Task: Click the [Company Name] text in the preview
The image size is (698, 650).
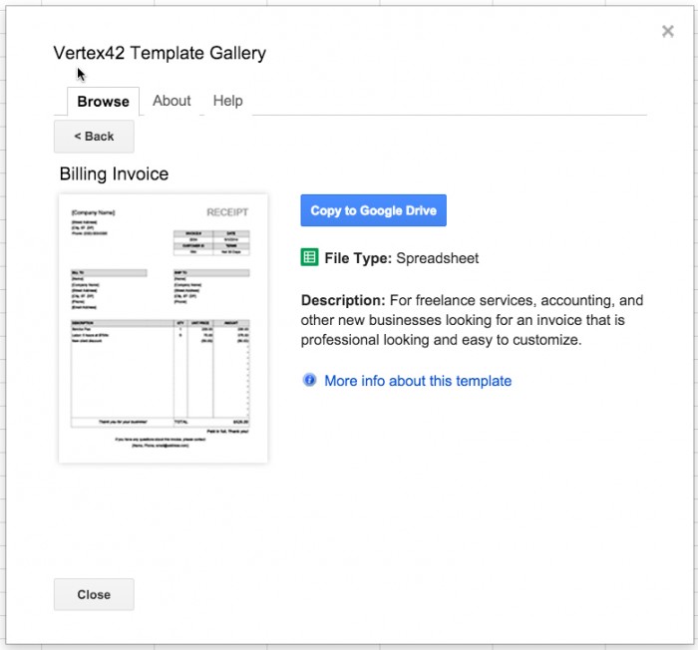Action: click(94, 212)
